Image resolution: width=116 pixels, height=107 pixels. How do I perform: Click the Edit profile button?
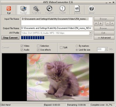click(x=104, y=33)
